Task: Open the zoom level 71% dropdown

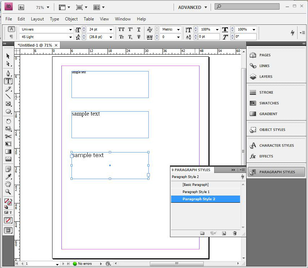Action: 48,8
